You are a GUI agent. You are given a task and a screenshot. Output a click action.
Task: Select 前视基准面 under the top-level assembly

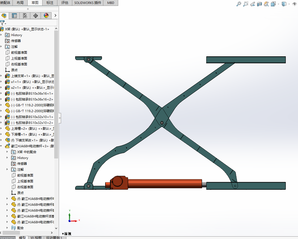pos(19,52)
